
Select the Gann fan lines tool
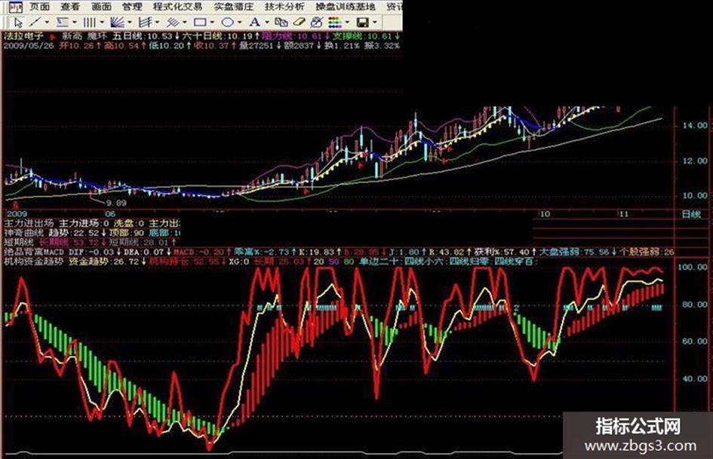pos(118,22)
